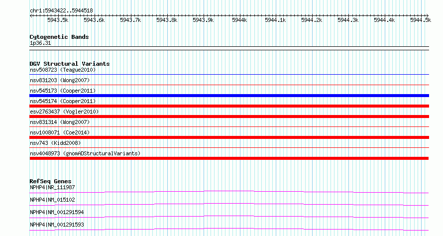Open variant nsv545173 (Cooper2011)

(63, 91)
